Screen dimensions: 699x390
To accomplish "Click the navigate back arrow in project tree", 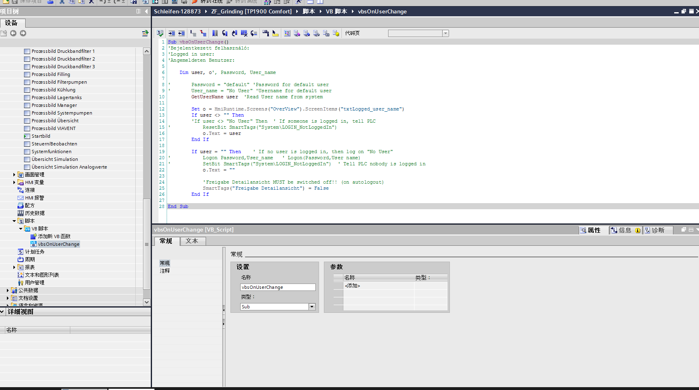I will pos(13,33).
